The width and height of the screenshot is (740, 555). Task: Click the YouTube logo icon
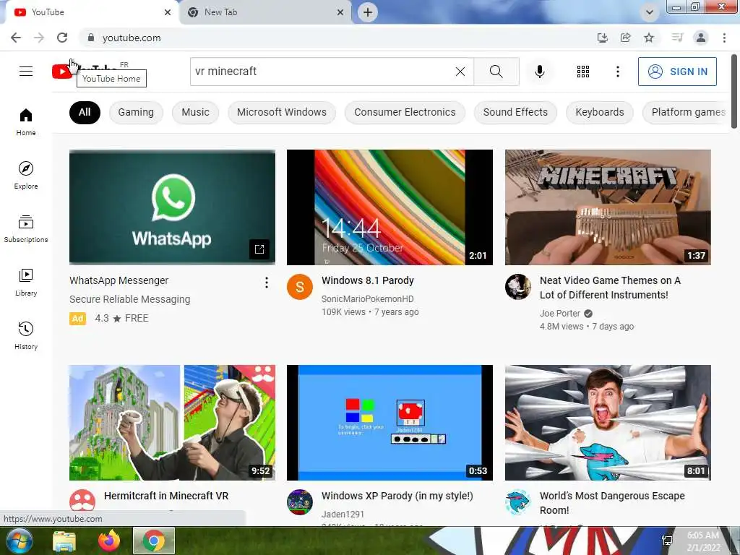click(x=62, y=72)
